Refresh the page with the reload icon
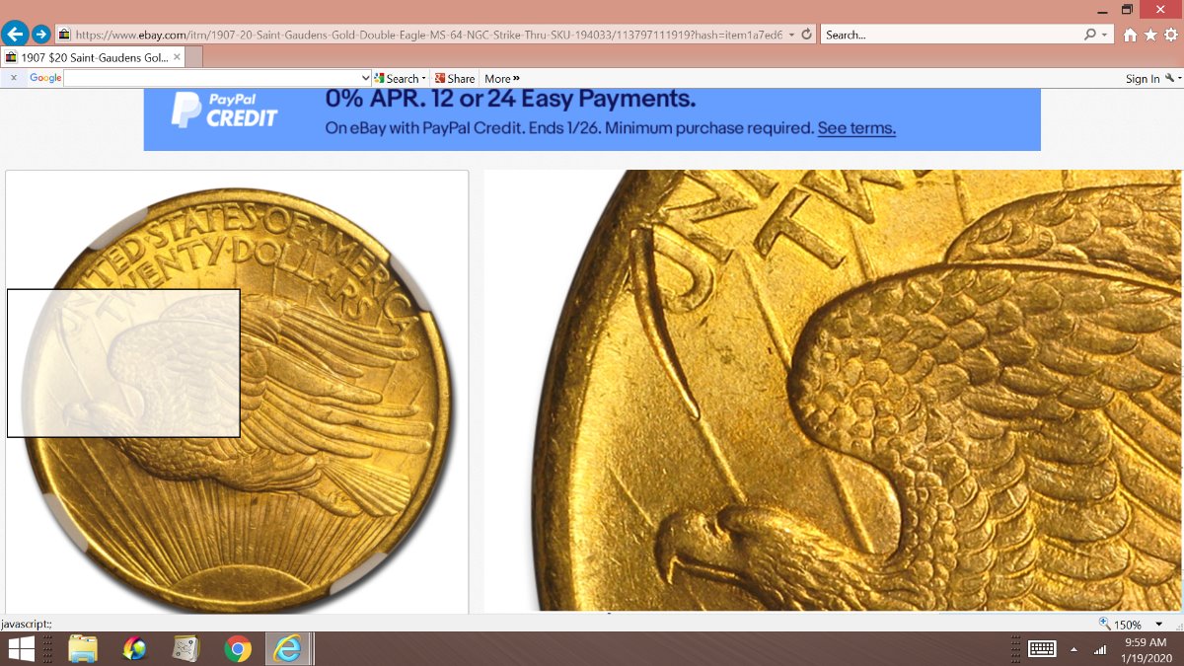The image size is (1184, 666). point(806,35)
